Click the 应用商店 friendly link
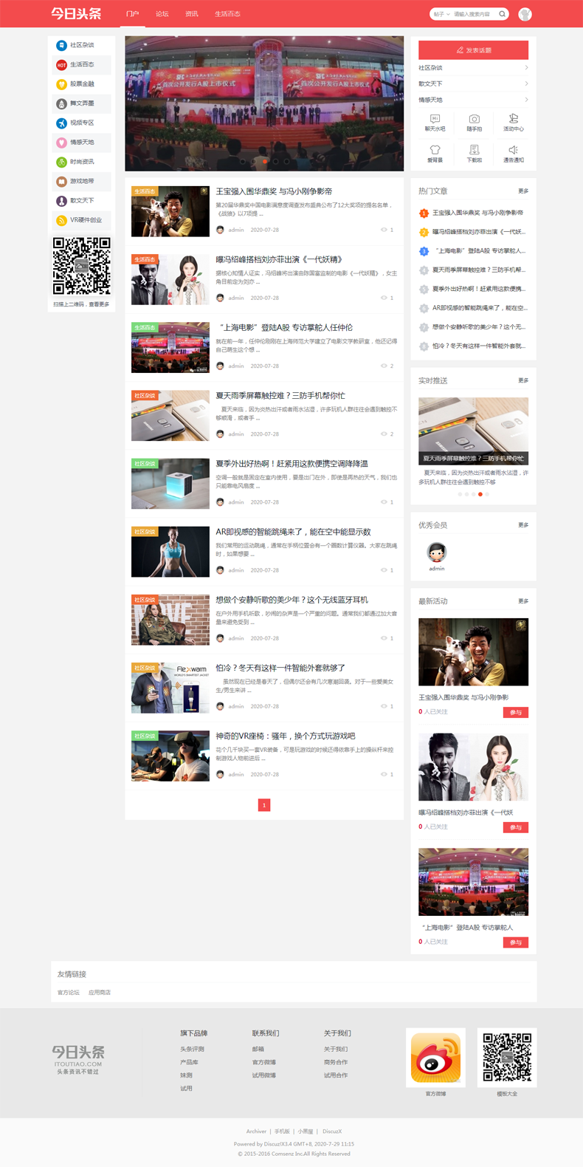The image size is (583, 1167). 100,992
